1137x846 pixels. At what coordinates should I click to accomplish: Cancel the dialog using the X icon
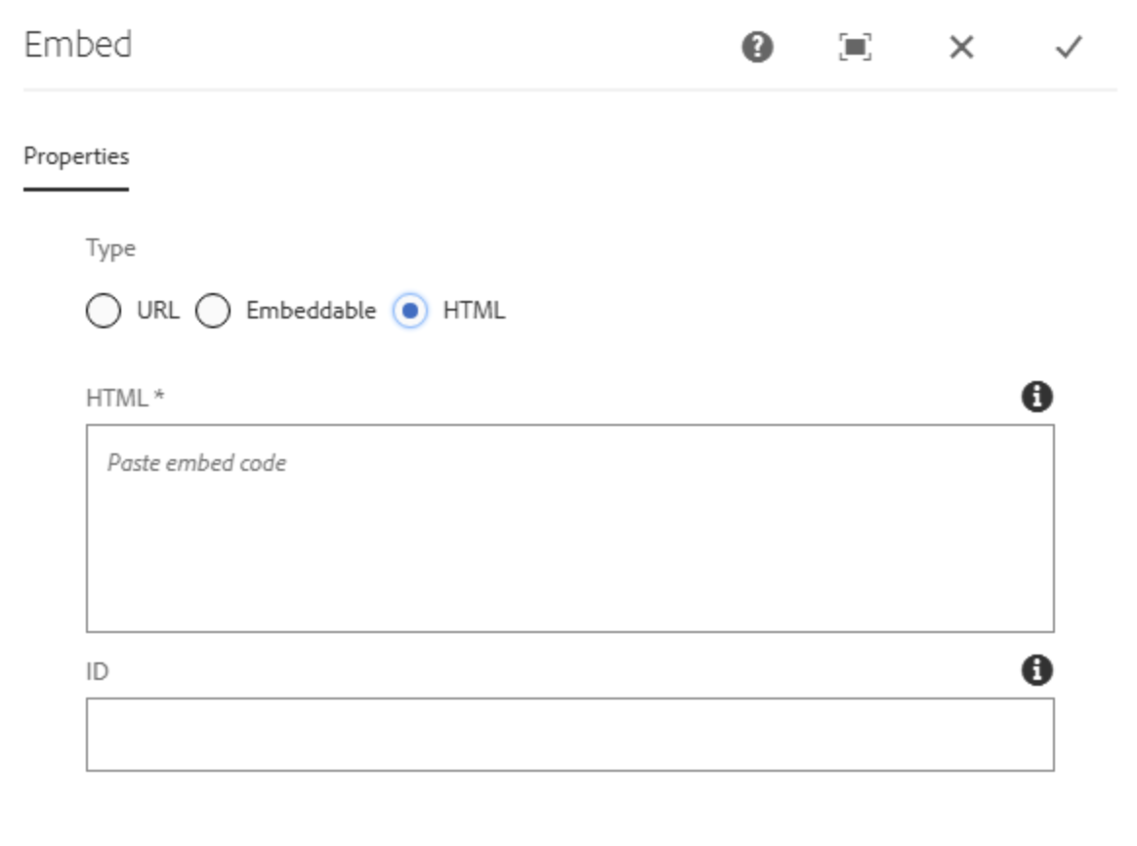[x=961, y=48]
